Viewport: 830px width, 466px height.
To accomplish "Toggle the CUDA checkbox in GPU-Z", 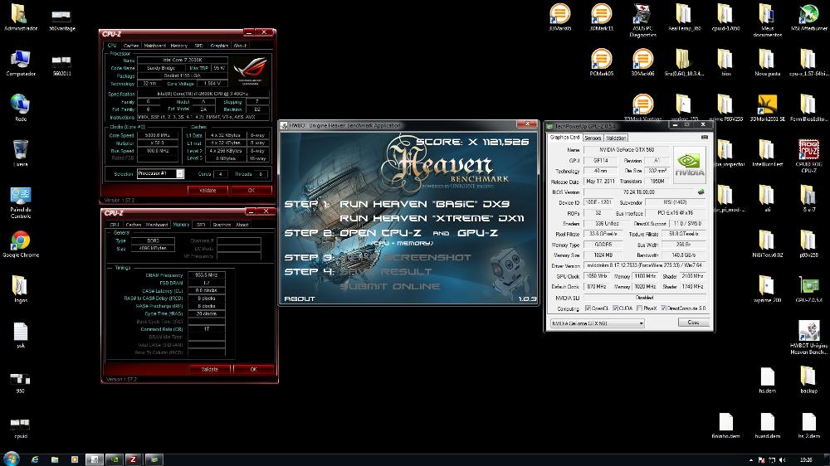I will pyautogui.click(x=615, y=308).
